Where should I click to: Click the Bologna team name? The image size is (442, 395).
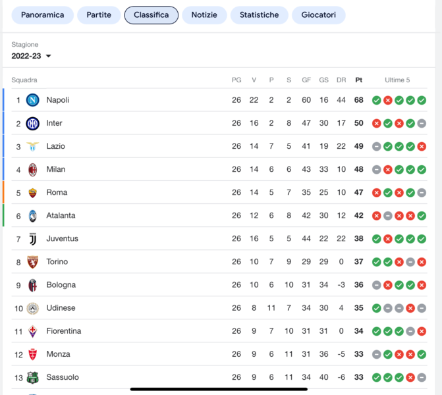click(61, 285)
